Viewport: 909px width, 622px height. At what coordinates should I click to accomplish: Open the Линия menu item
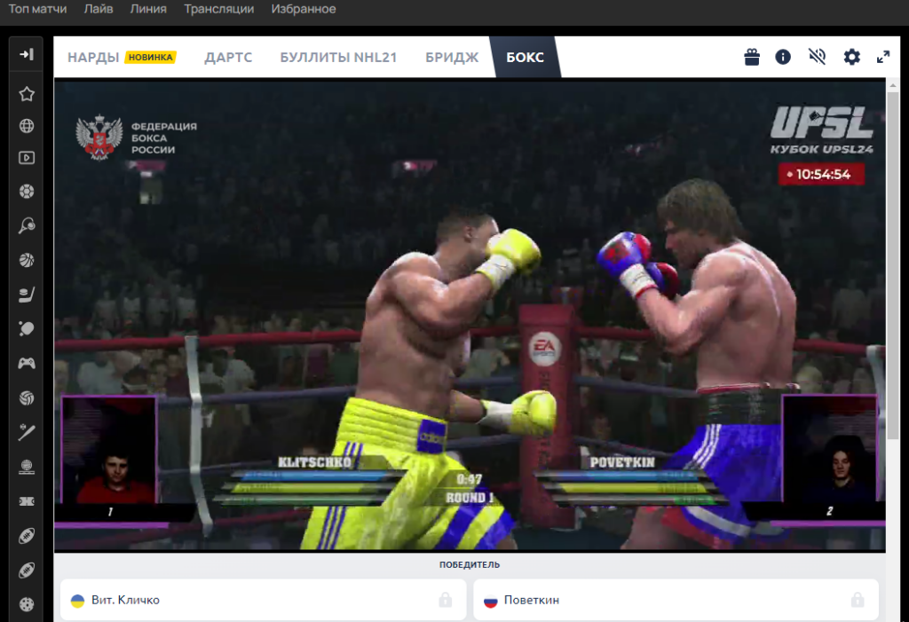pyautogui.click(x=148, y=9)
